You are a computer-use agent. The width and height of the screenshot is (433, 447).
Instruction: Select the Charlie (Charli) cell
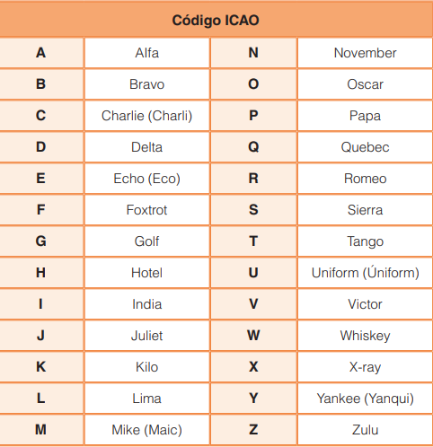(x=147, y=116)
